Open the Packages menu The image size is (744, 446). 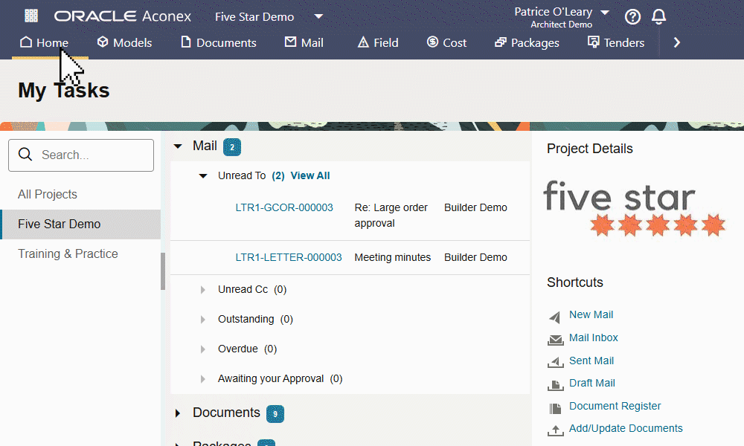(527, 42)
